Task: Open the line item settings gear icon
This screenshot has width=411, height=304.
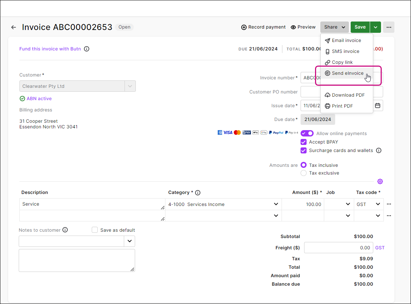Action: tap(380, 181)
